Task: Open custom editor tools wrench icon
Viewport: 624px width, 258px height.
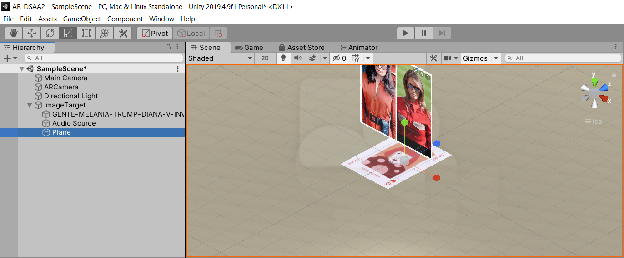Action: pos(123,33)
